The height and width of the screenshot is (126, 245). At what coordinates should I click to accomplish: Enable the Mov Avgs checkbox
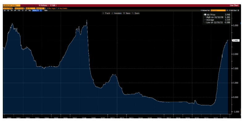[47, 8]
